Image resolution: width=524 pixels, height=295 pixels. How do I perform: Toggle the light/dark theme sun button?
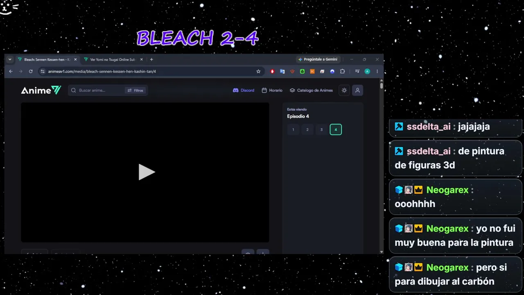click(344, 91)
